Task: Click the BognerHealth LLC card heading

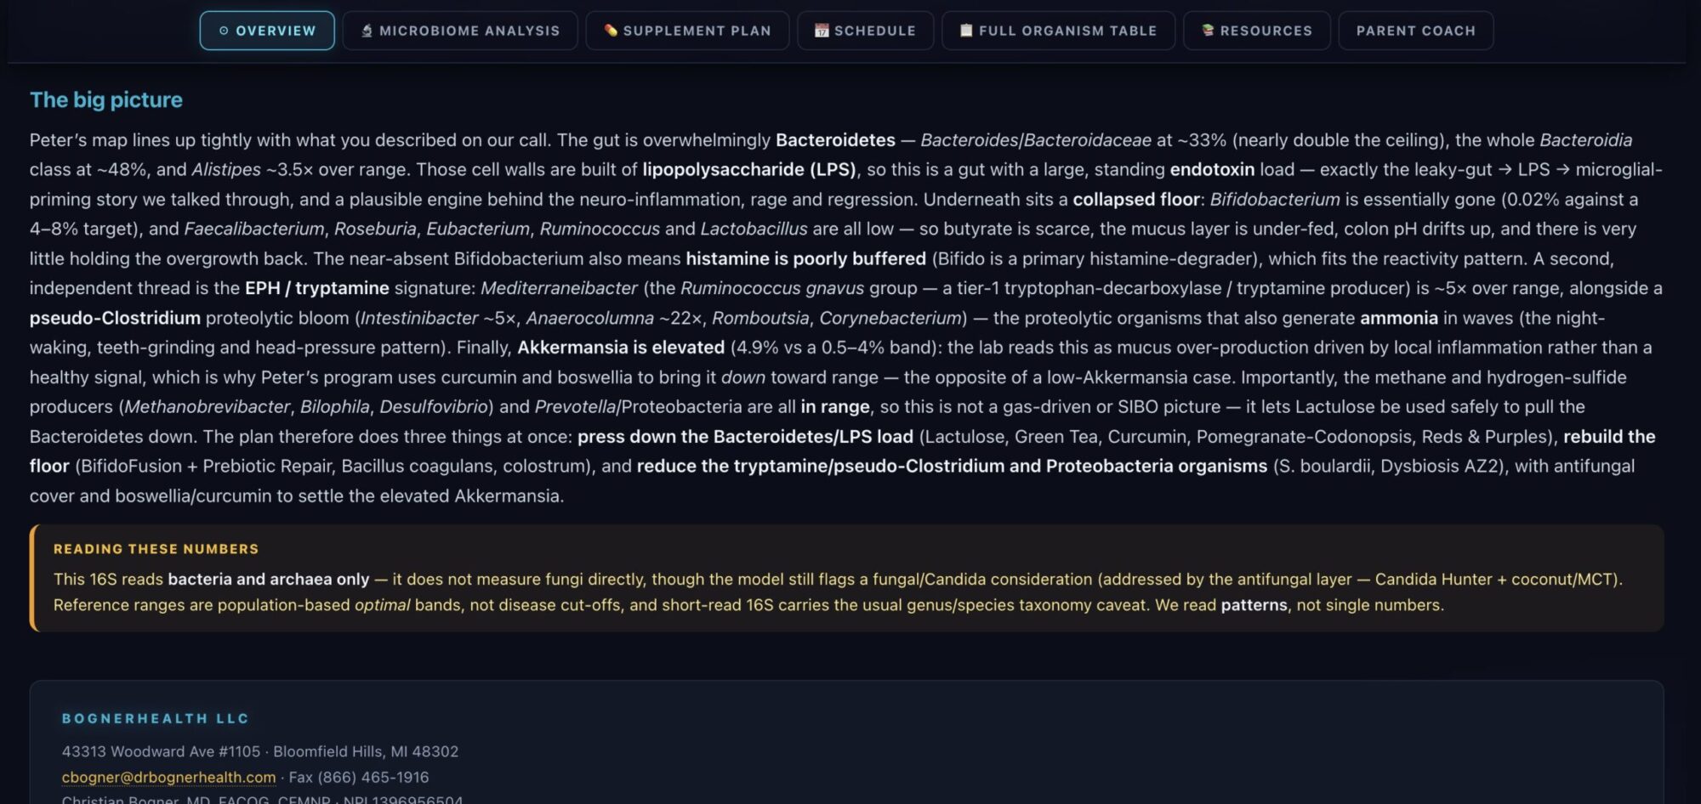Action: click(156, 718)
